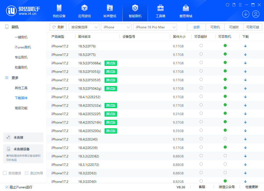The image size is (264, 191).
Task: Download firmware 18.3.2(22D82)
Action: pyautogui.click(x=245, y=156)
